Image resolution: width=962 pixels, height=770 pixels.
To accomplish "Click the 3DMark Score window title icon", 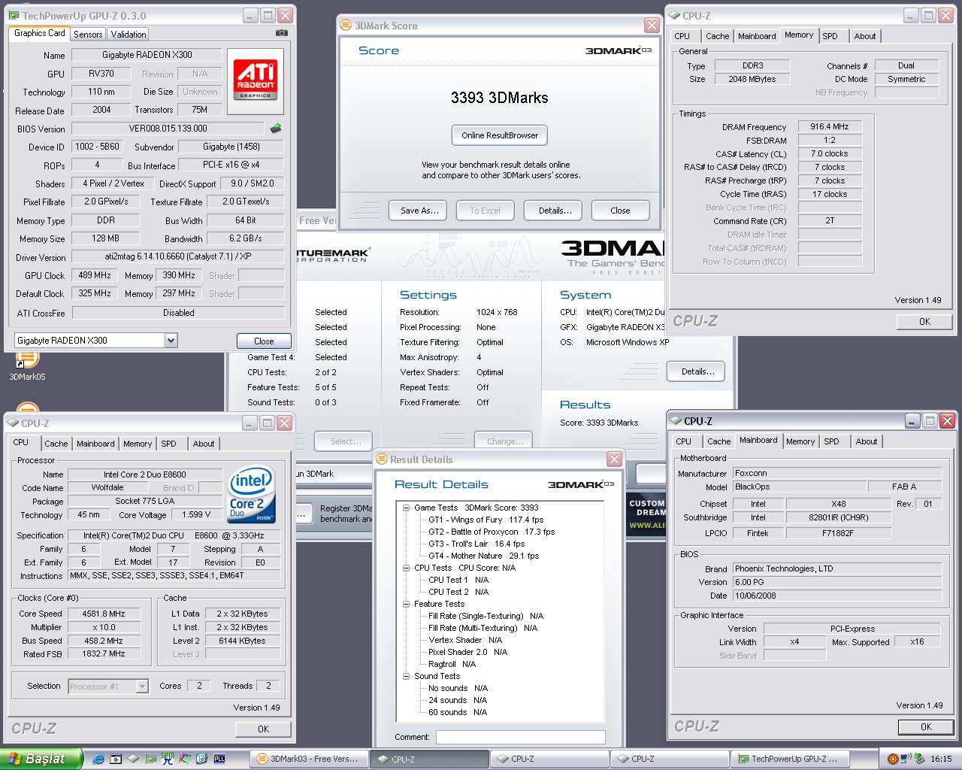I will (346, 26).
